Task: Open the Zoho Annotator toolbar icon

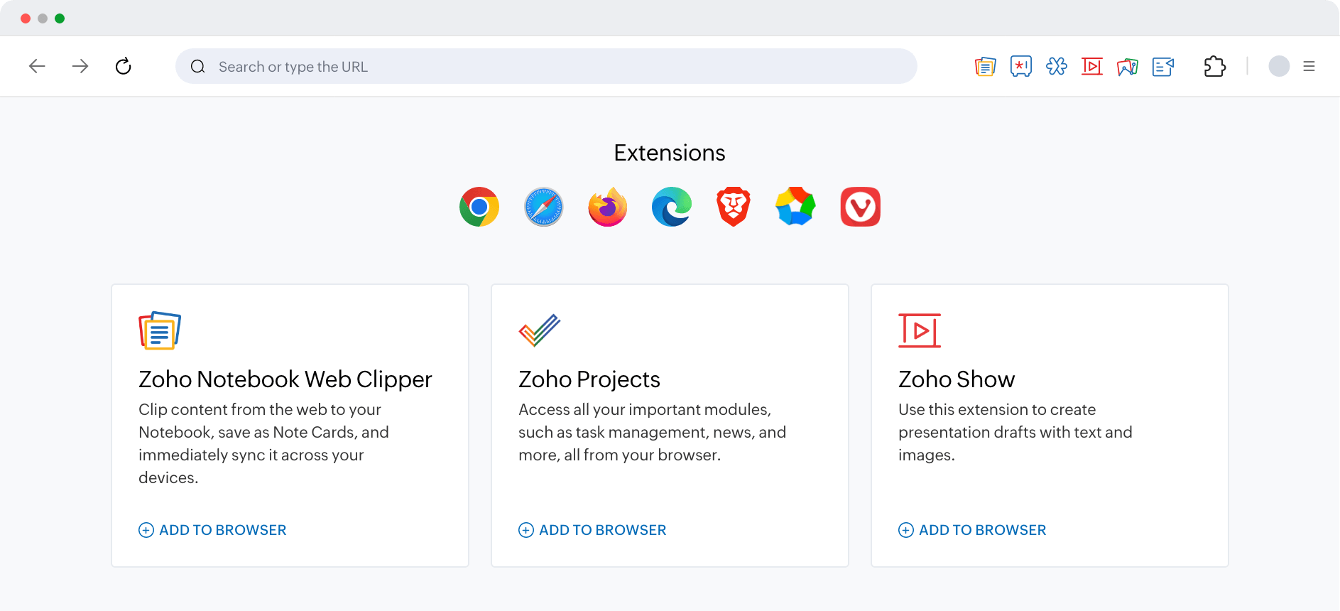Action: tap(1128, 66)
